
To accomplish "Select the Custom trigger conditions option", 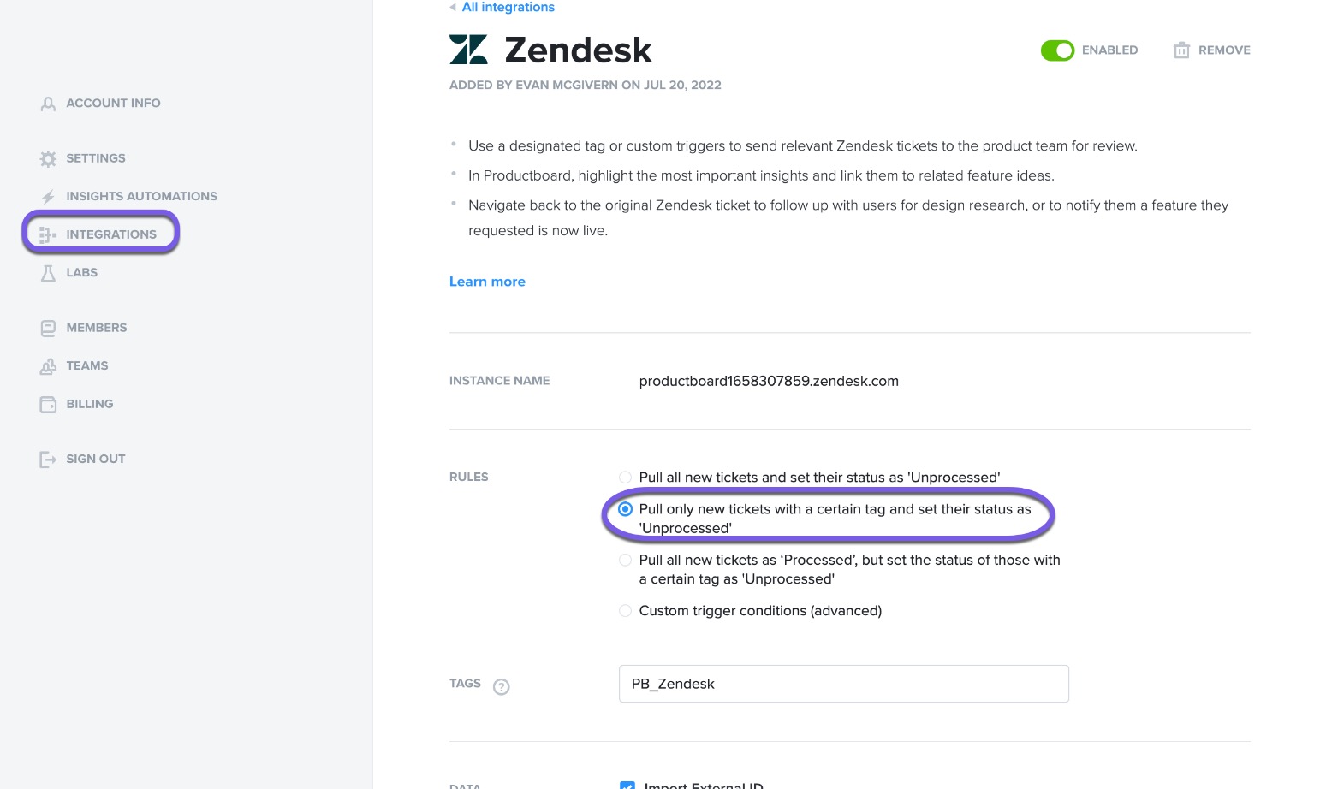I will click(626, 611).
